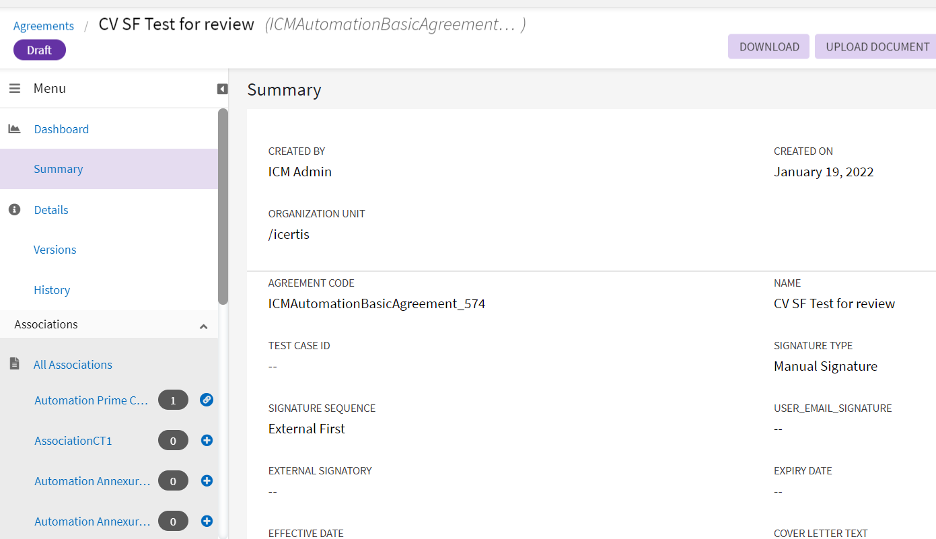Click the hamburger Menu icon
The image size is (936, 539).
point(15,89)
